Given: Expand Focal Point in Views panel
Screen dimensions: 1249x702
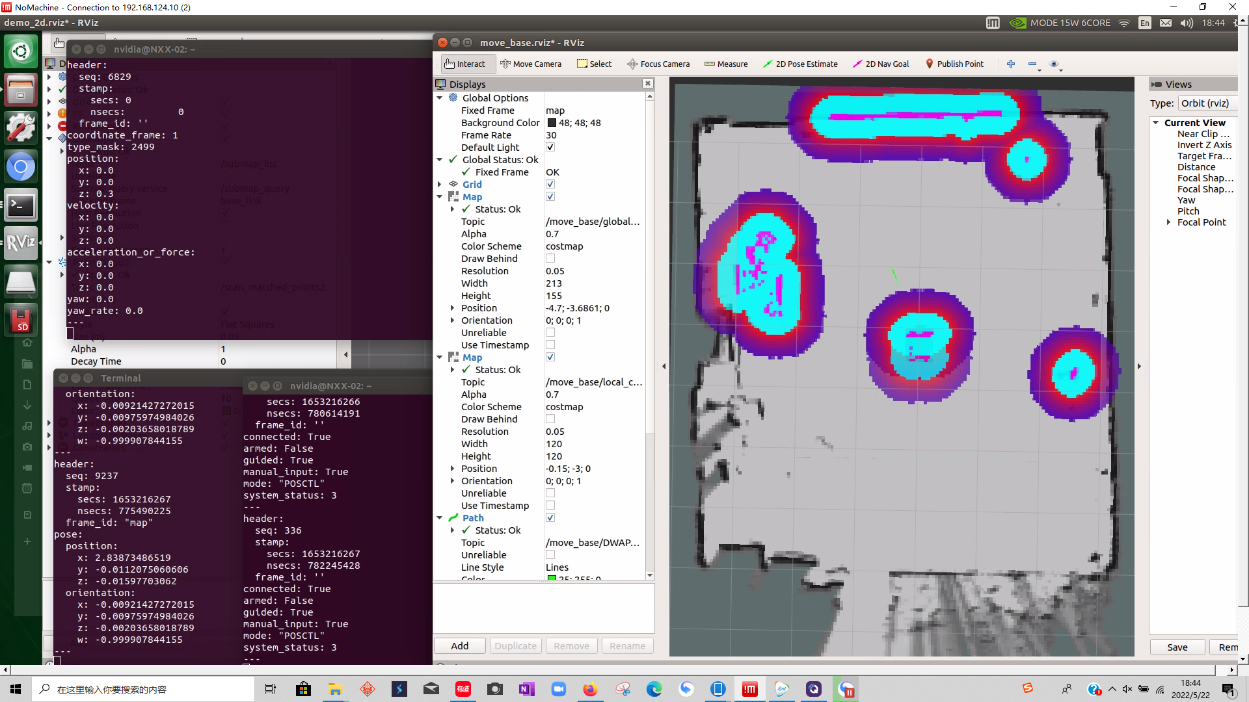Looking at the screenshot, I should click(x=1168, y=222).
